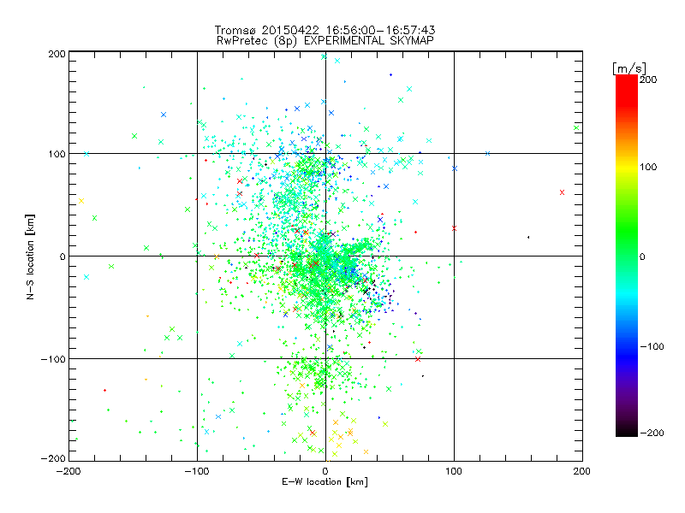Screen dimensions: 685x513
Task: Pick the y-axis tick label "0"
Action: pos(63,256)
